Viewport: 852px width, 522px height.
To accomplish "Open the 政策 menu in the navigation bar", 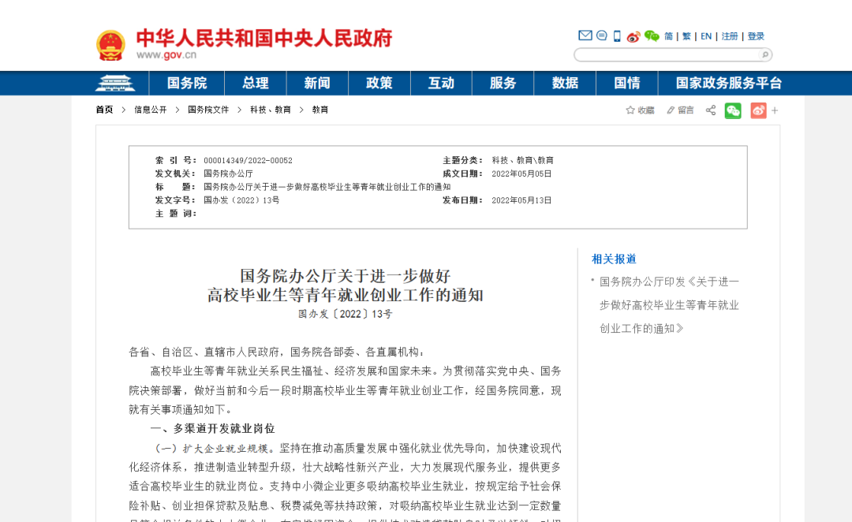I will 379,83.
